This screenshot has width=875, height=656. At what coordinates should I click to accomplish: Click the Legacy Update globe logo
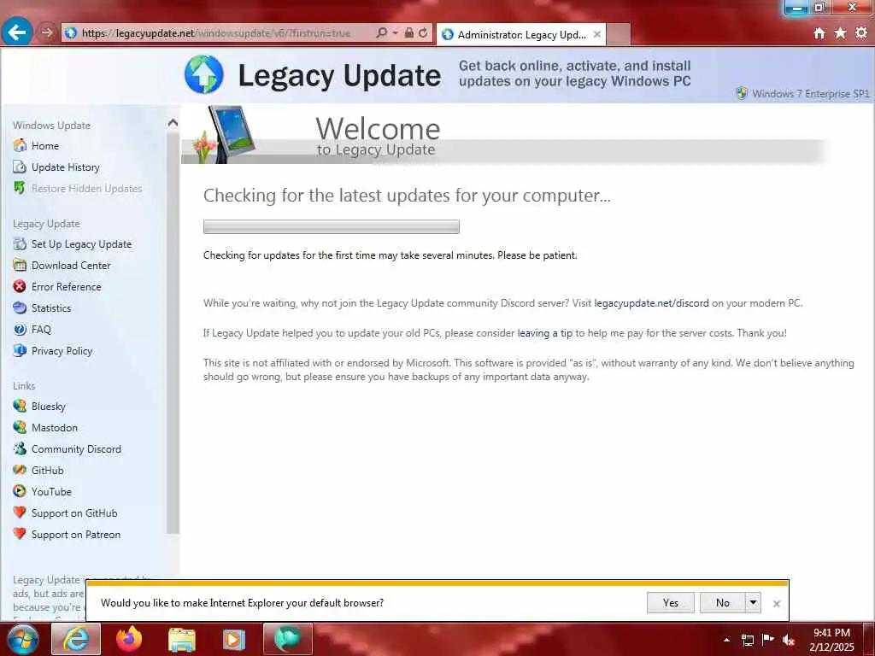point(203,74)
